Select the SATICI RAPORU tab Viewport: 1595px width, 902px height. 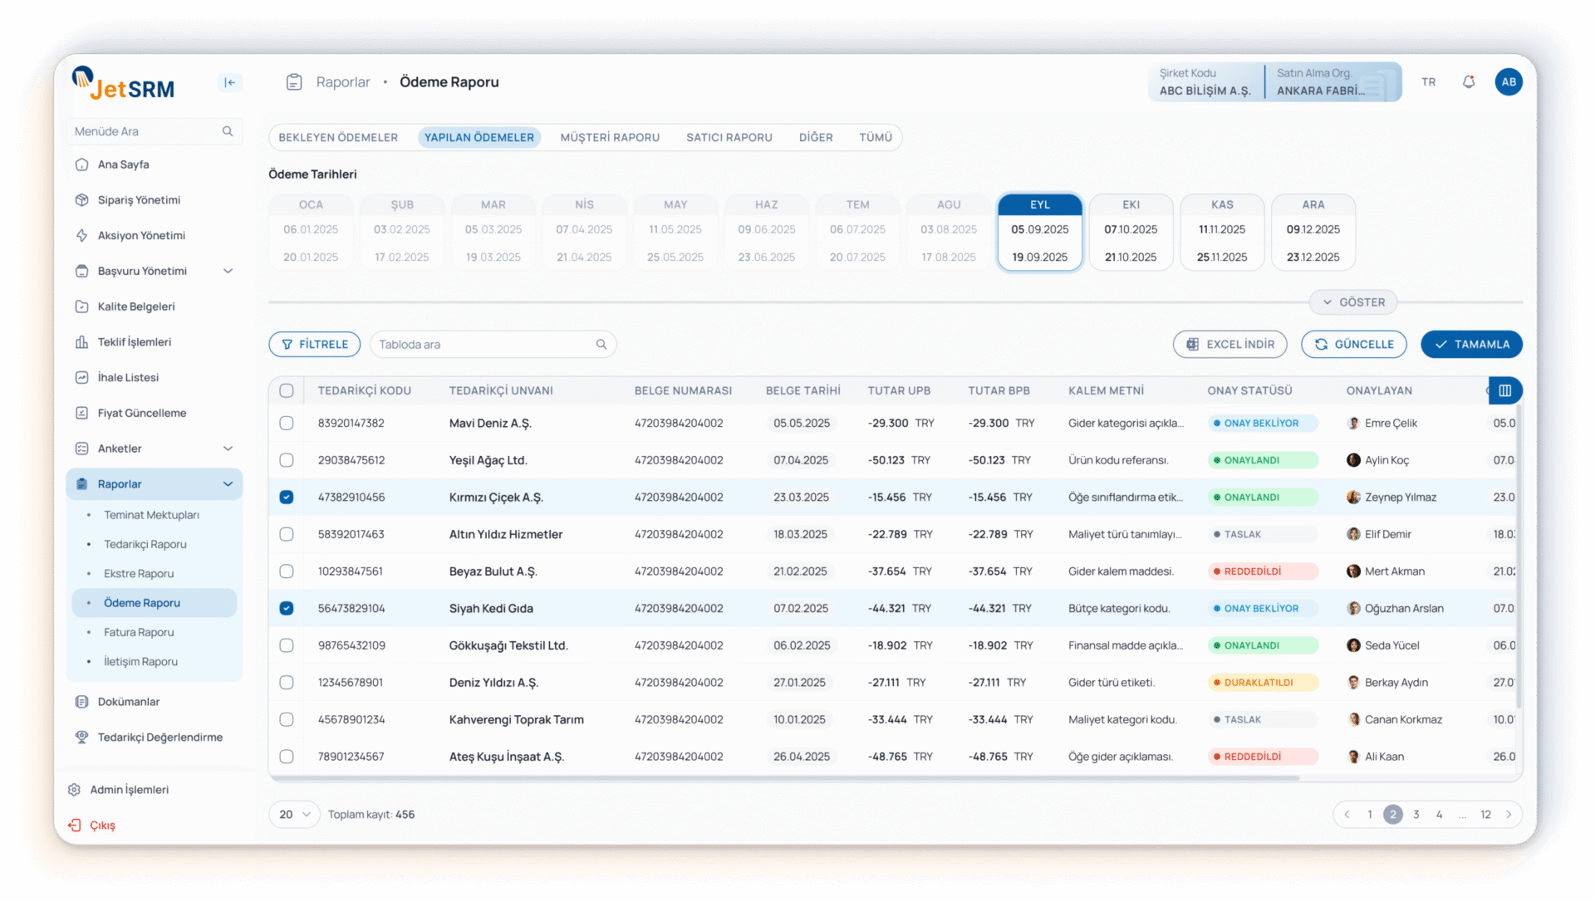729,137
